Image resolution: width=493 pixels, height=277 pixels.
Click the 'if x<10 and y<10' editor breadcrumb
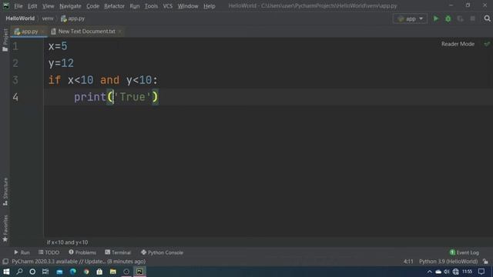[x=67, y=242]
